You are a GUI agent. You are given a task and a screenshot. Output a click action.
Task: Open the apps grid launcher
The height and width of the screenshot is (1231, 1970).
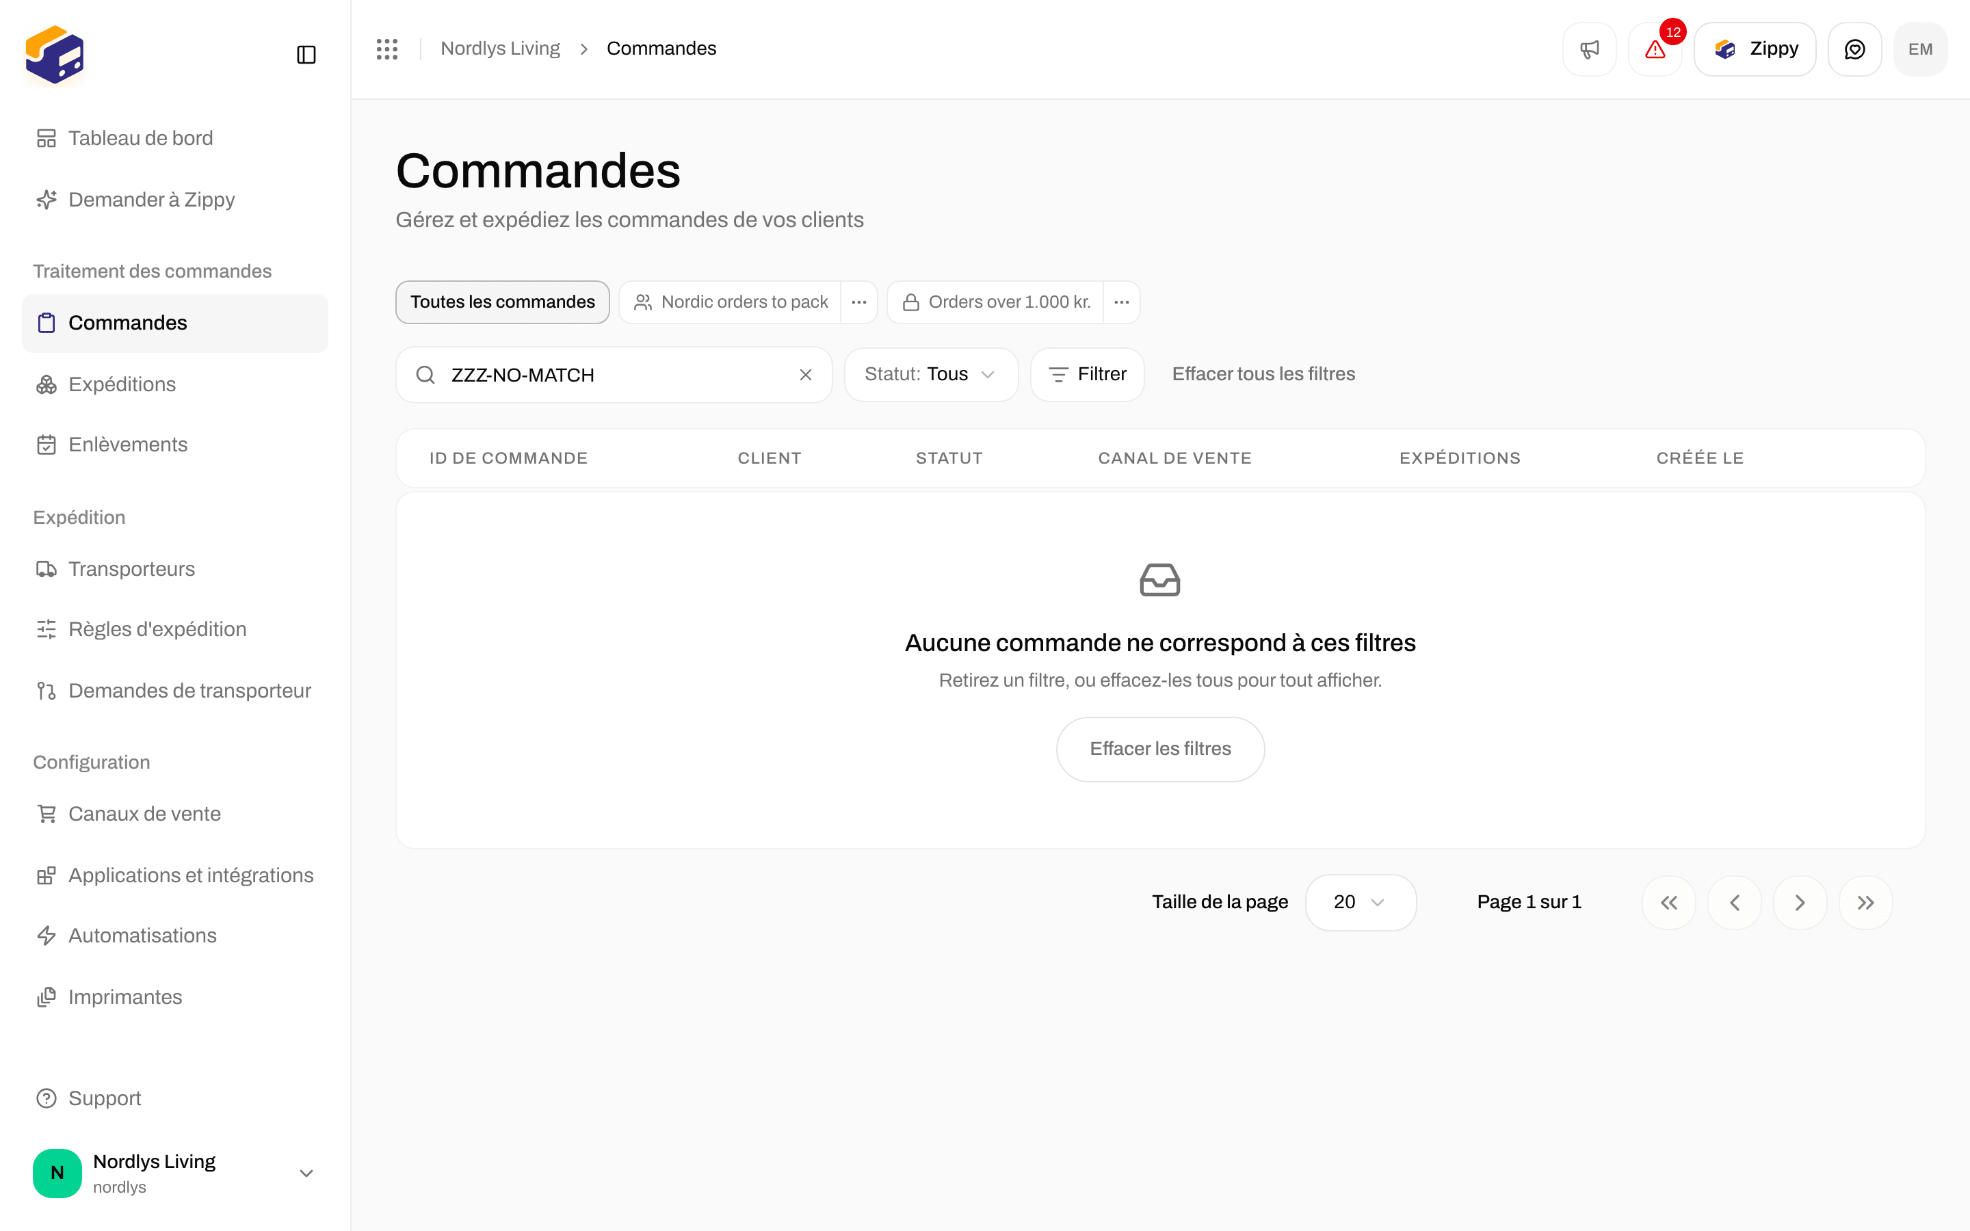(x=386, y=49)
